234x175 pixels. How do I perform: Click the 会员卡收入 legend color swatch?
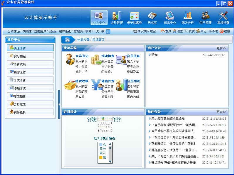tap(101, 145)
